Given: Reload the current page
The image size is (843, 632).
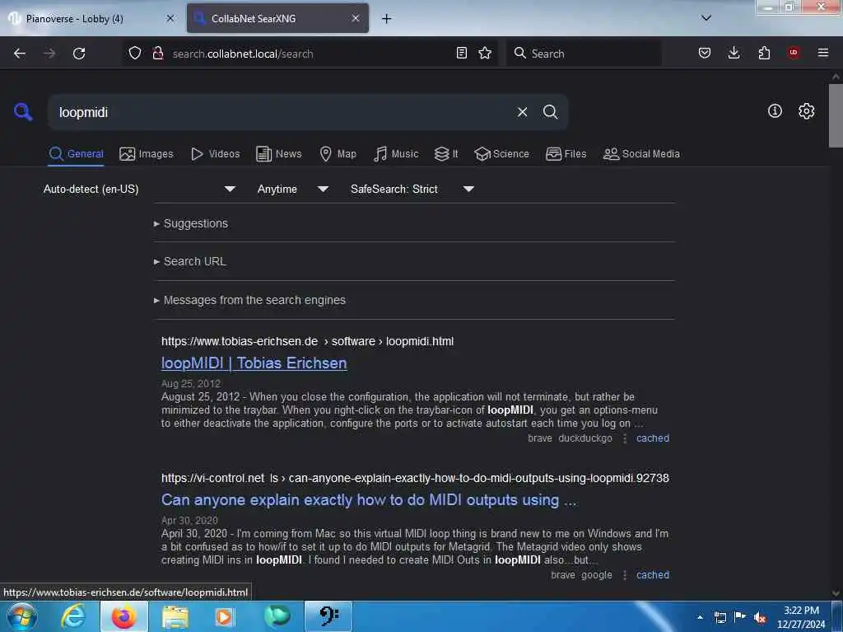Looking at the screenshot, I should [79, 54].
